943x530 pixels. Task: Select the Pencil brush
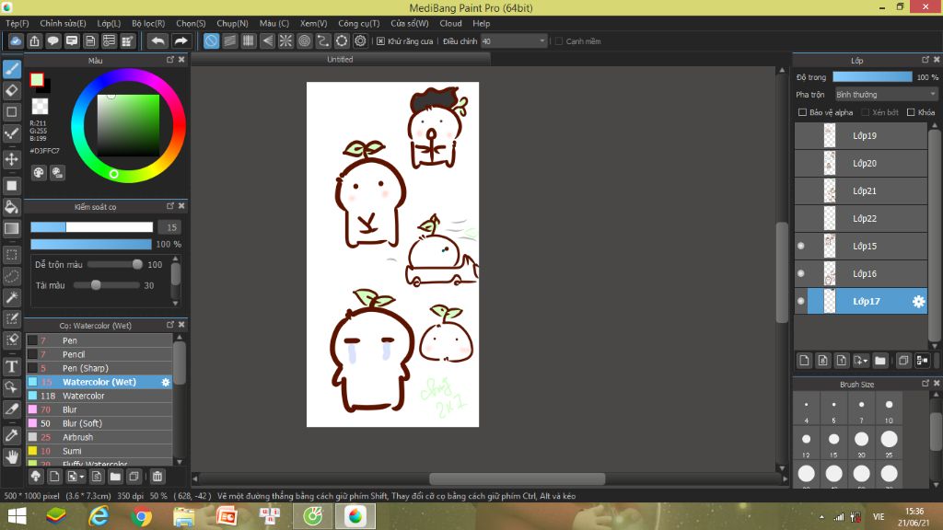pyautogui.click(x=99, y=354)
